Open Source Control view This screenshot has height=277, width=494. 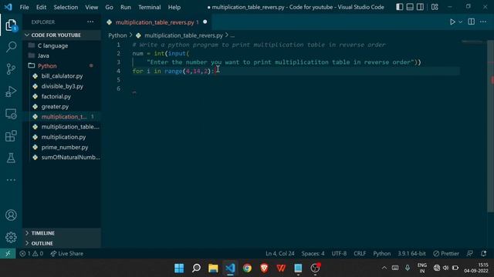coord(11,69)
